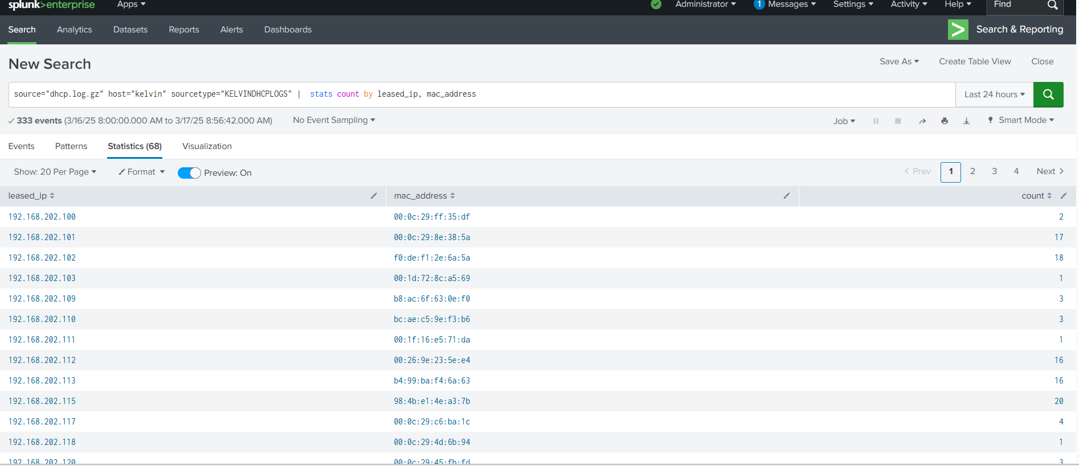Click leased IP 192.168.202.102
1079x466 pixels.
pyautogui.click(x=42, y=258)
